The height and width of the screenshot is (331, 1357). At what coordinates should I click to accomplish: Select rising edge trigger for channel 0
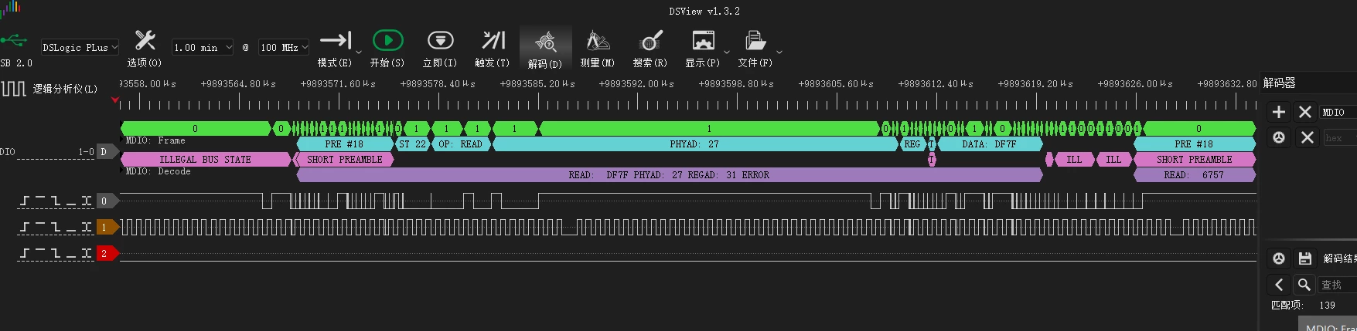(25, 201)
